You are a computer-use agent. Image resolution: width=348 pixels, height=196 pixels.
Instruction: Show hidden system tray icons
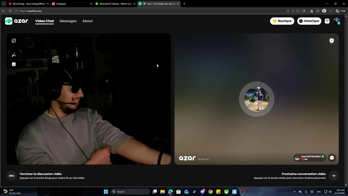(x=294, y=192)
